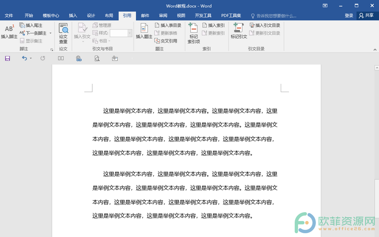This screenshot has height=237, width=379.
Task: Open the next footnote dropdown arrow
Action: (x=51, y=33)
